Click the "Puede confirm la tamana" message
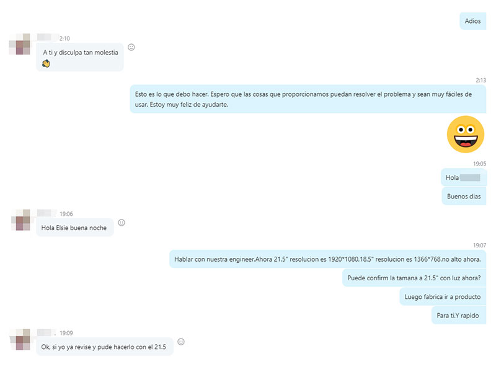This screenshot has height=372, width=496. [414, 278]
